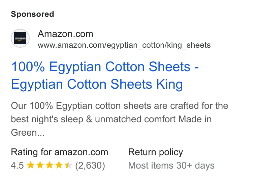
Task: Click 'Most items 30+ days' text
Action: 171,166
